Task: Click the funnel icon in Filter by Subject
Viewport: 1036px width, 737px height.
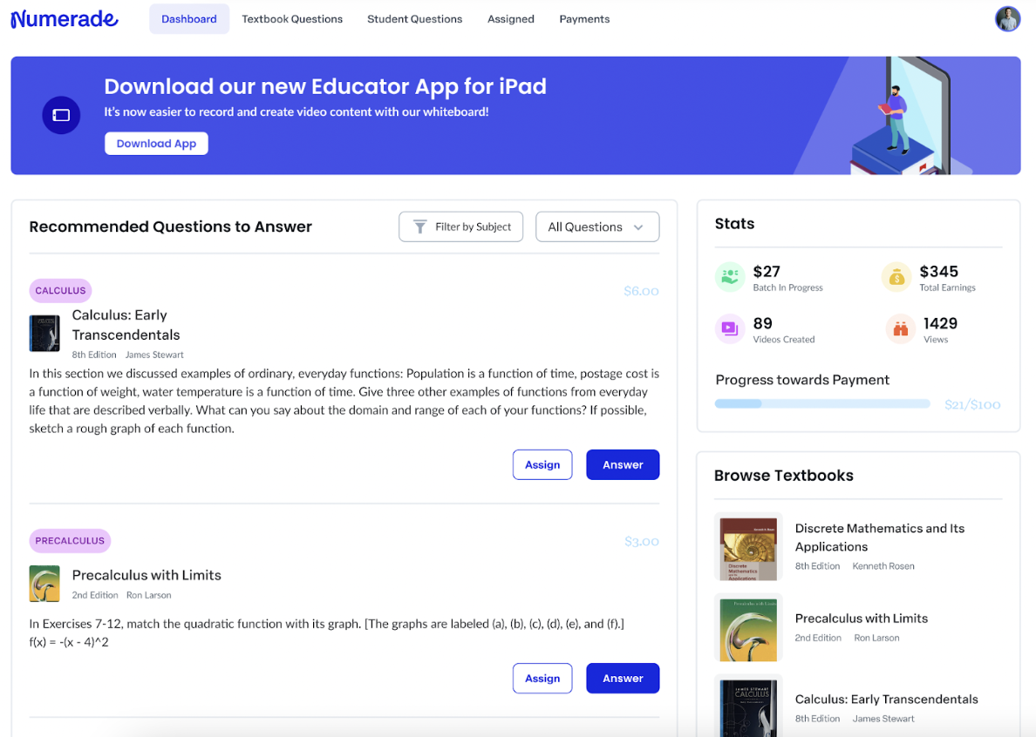Action: (x=419, y=227)
